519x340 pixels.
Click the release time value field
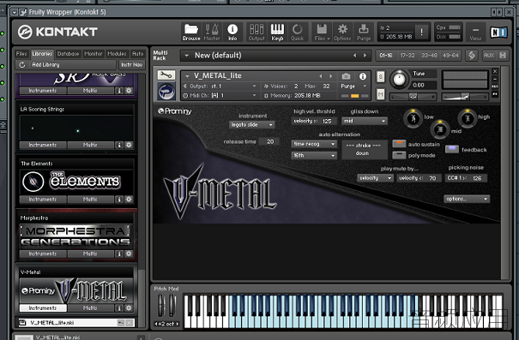tap(269, 142)
